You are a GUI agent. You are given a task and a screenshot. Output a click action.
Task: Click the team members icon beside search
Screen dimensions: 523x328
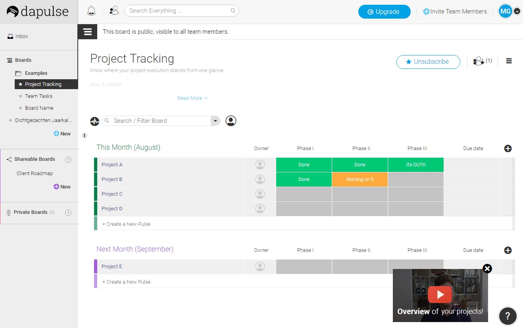tap(114, 11)
